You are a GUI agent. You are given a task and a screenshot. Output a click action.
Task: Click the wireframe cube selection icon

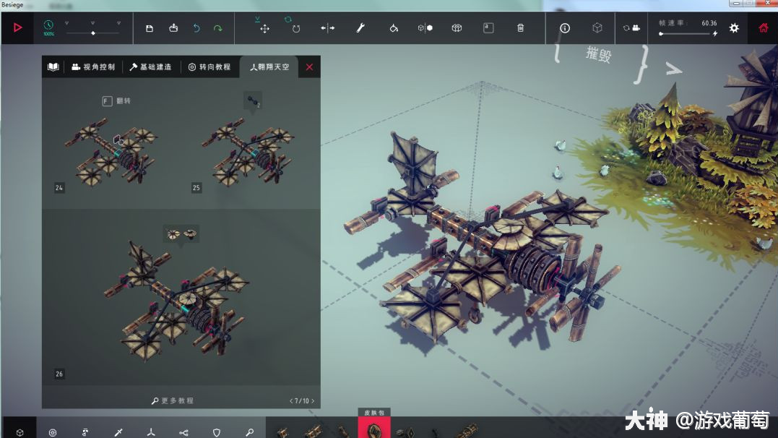pos(457,28)
